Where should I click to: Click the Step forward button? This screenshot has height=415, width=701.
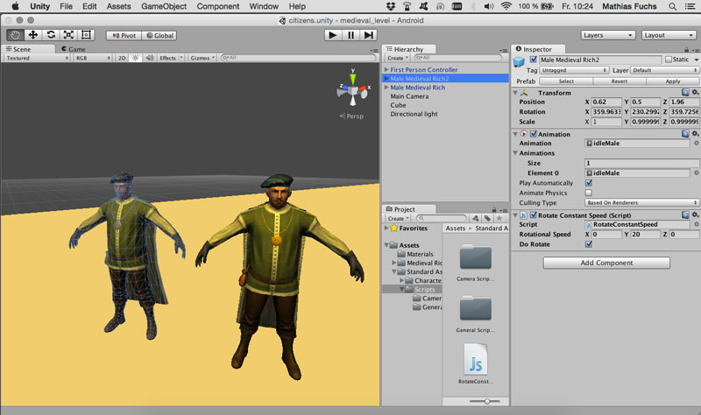tap(369, 35)
